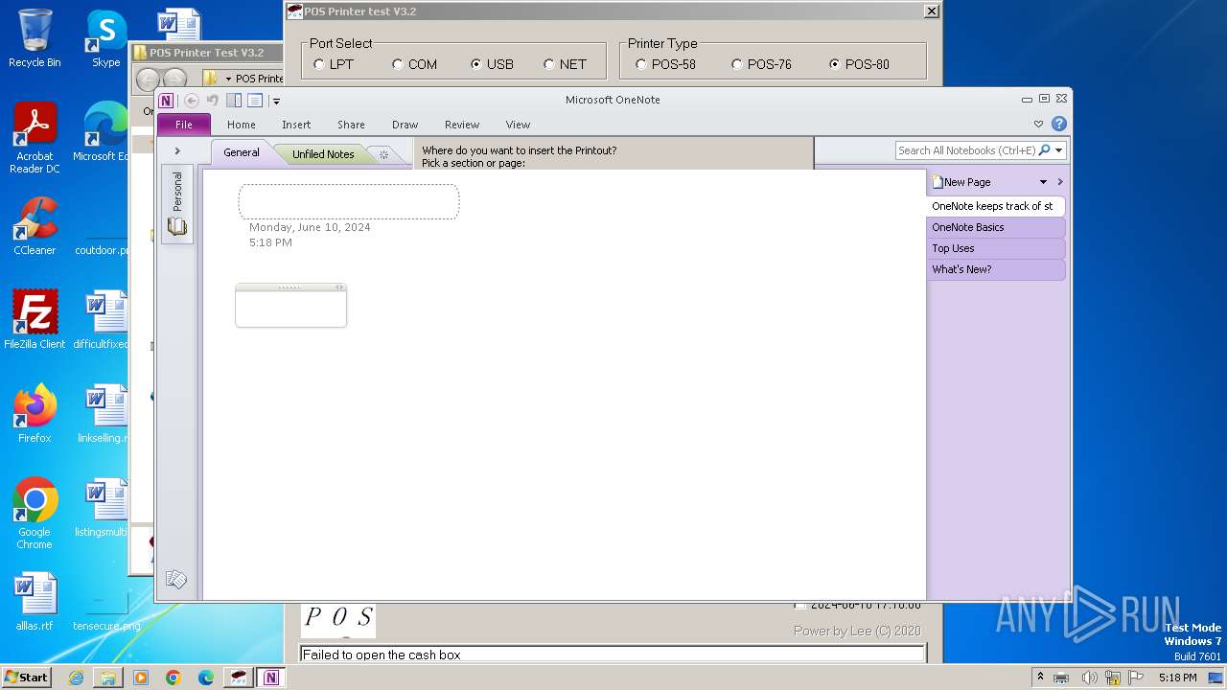Click the volume speaker tray icon

[1089, 678]
